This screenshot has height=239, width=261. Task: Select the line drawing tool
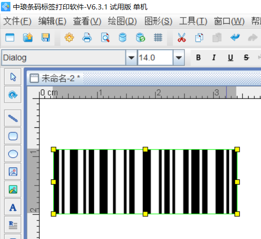[13, 118]
